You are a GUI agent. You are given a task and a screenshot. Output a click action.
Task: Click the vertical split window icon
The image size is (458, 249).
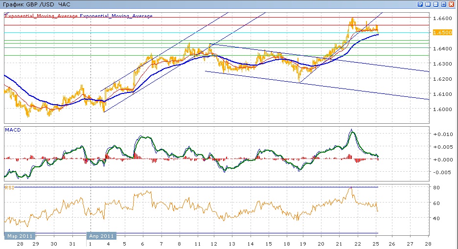(x=428, y=4)
